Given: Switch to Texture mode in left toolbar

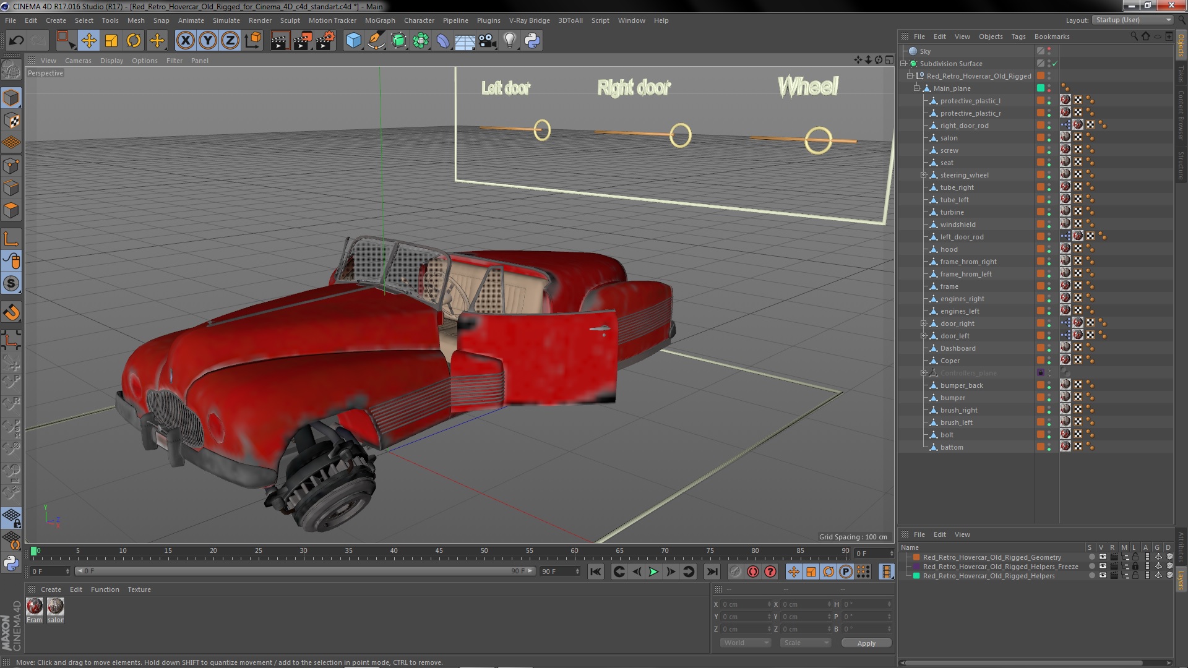Looking at the screenshot, I should pyautogui.click(x=11, y=121).
